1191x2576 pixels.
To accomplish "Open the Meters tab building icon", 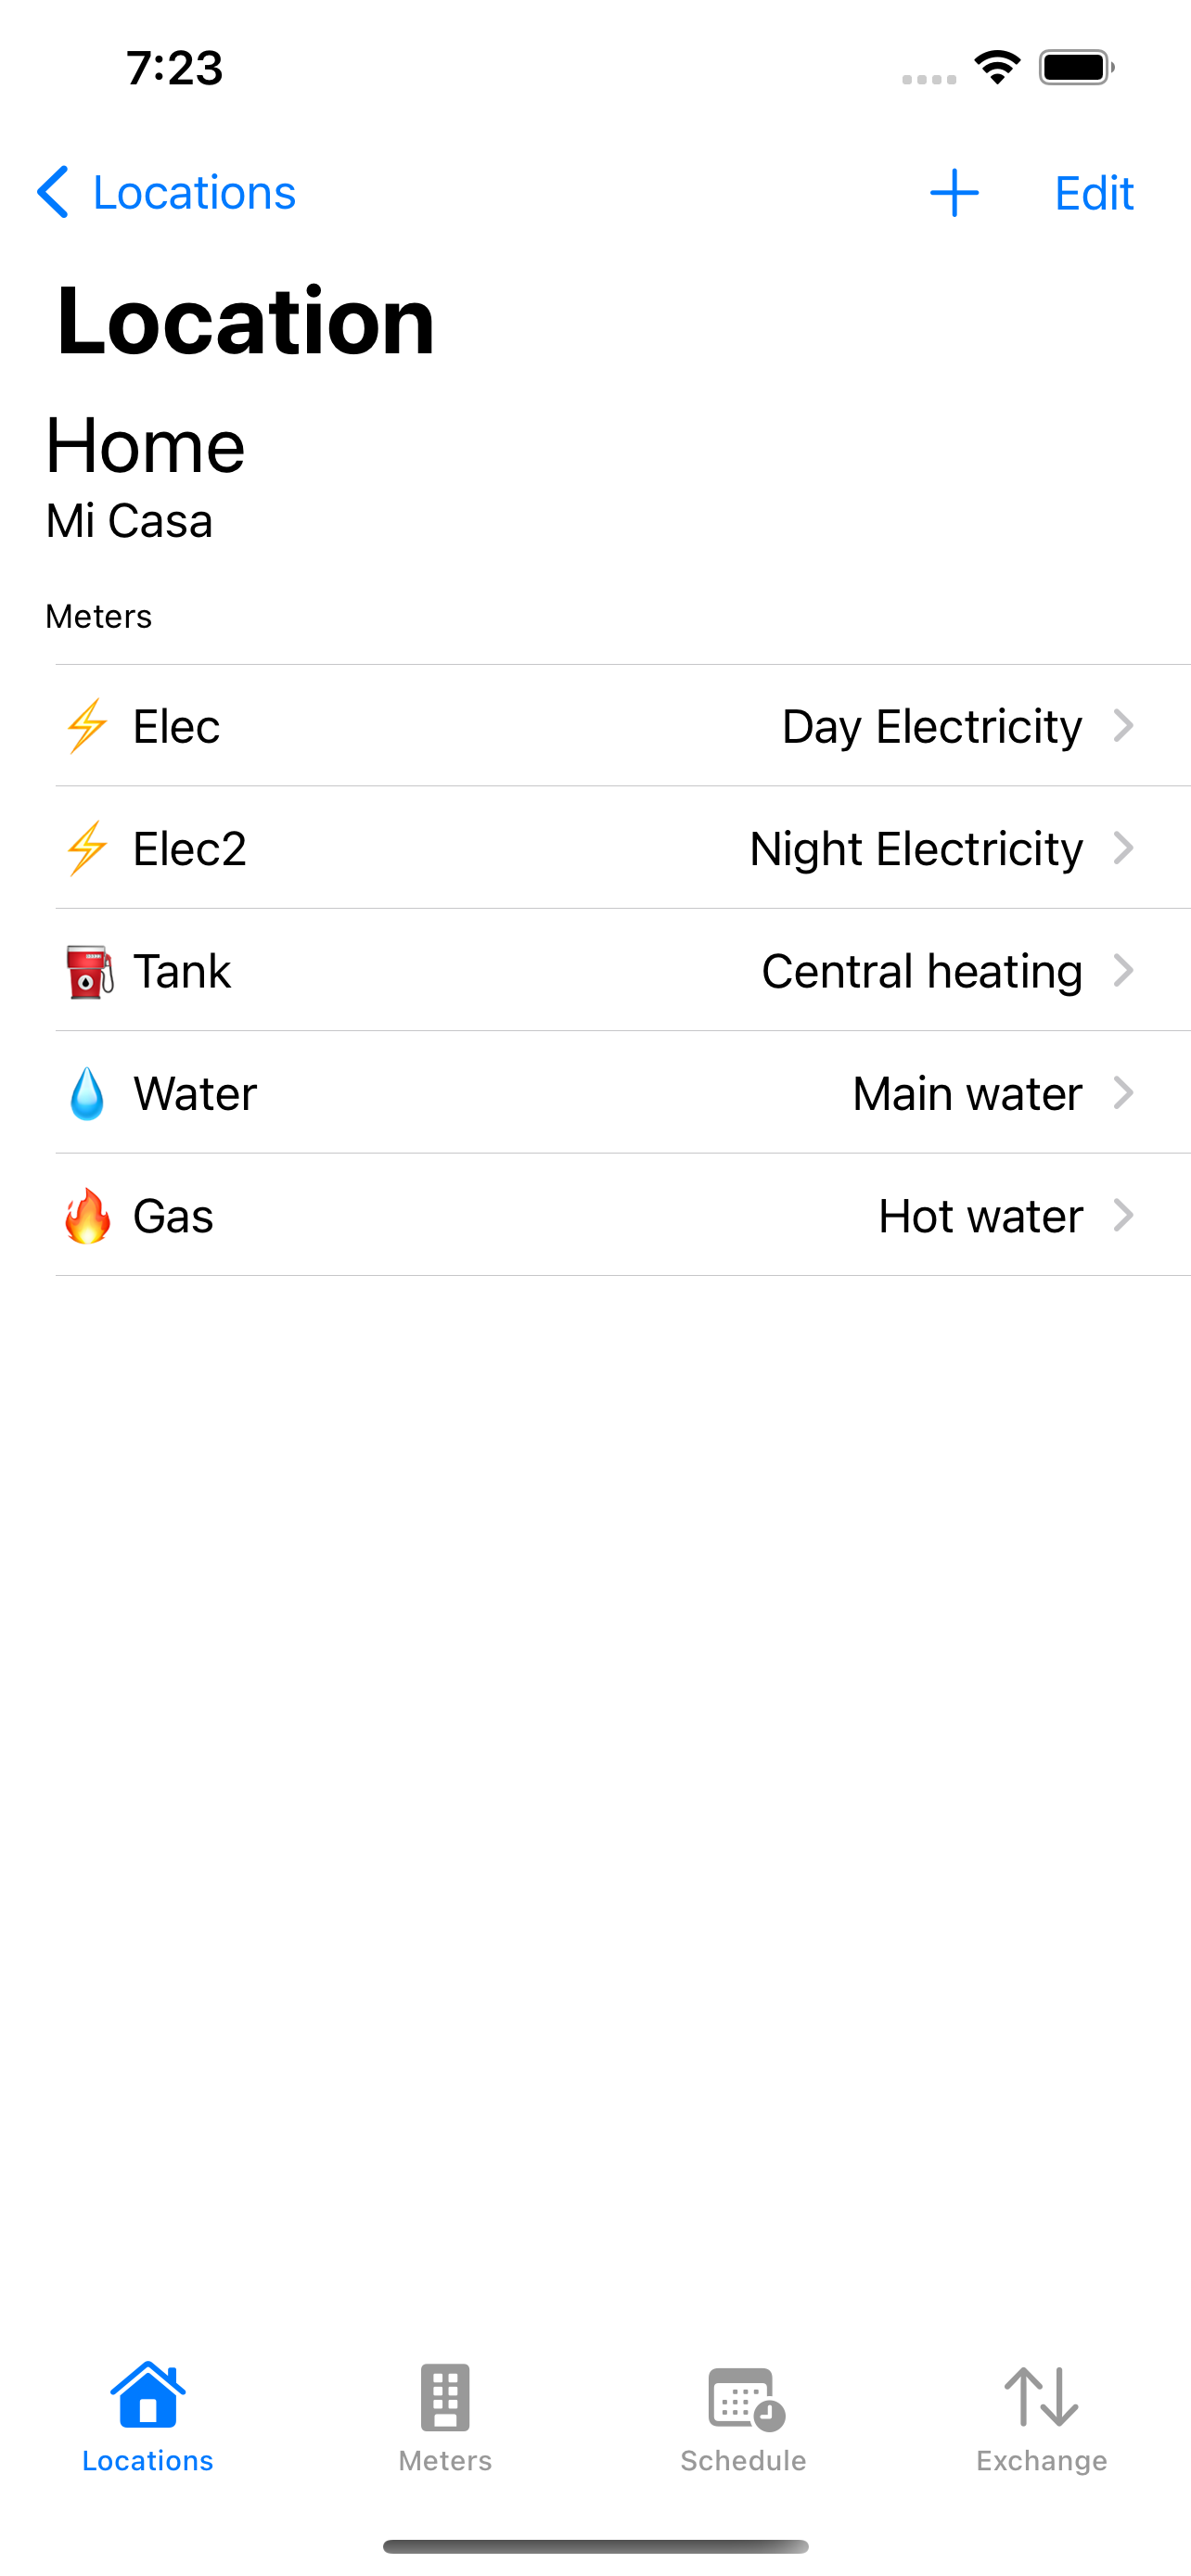I will pos(445,2397).
